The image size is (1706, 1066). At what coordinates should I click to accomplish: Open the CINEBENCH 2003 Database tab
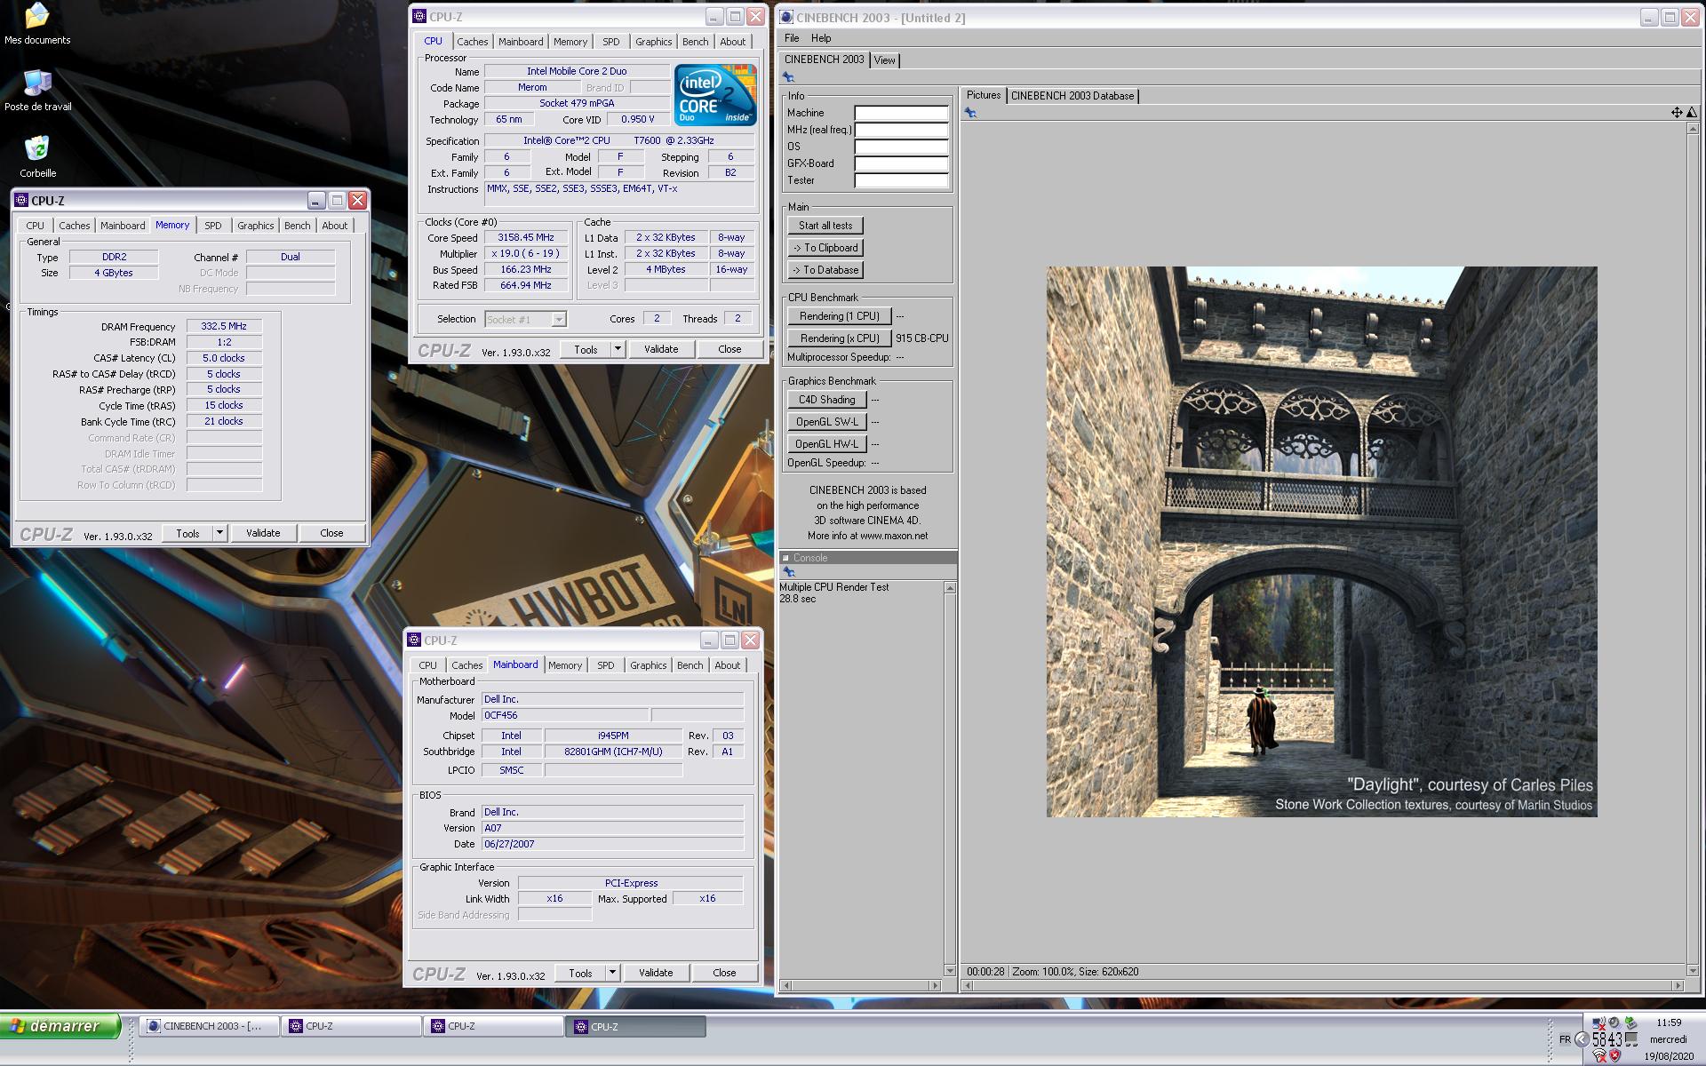(x=1072, y=96)
